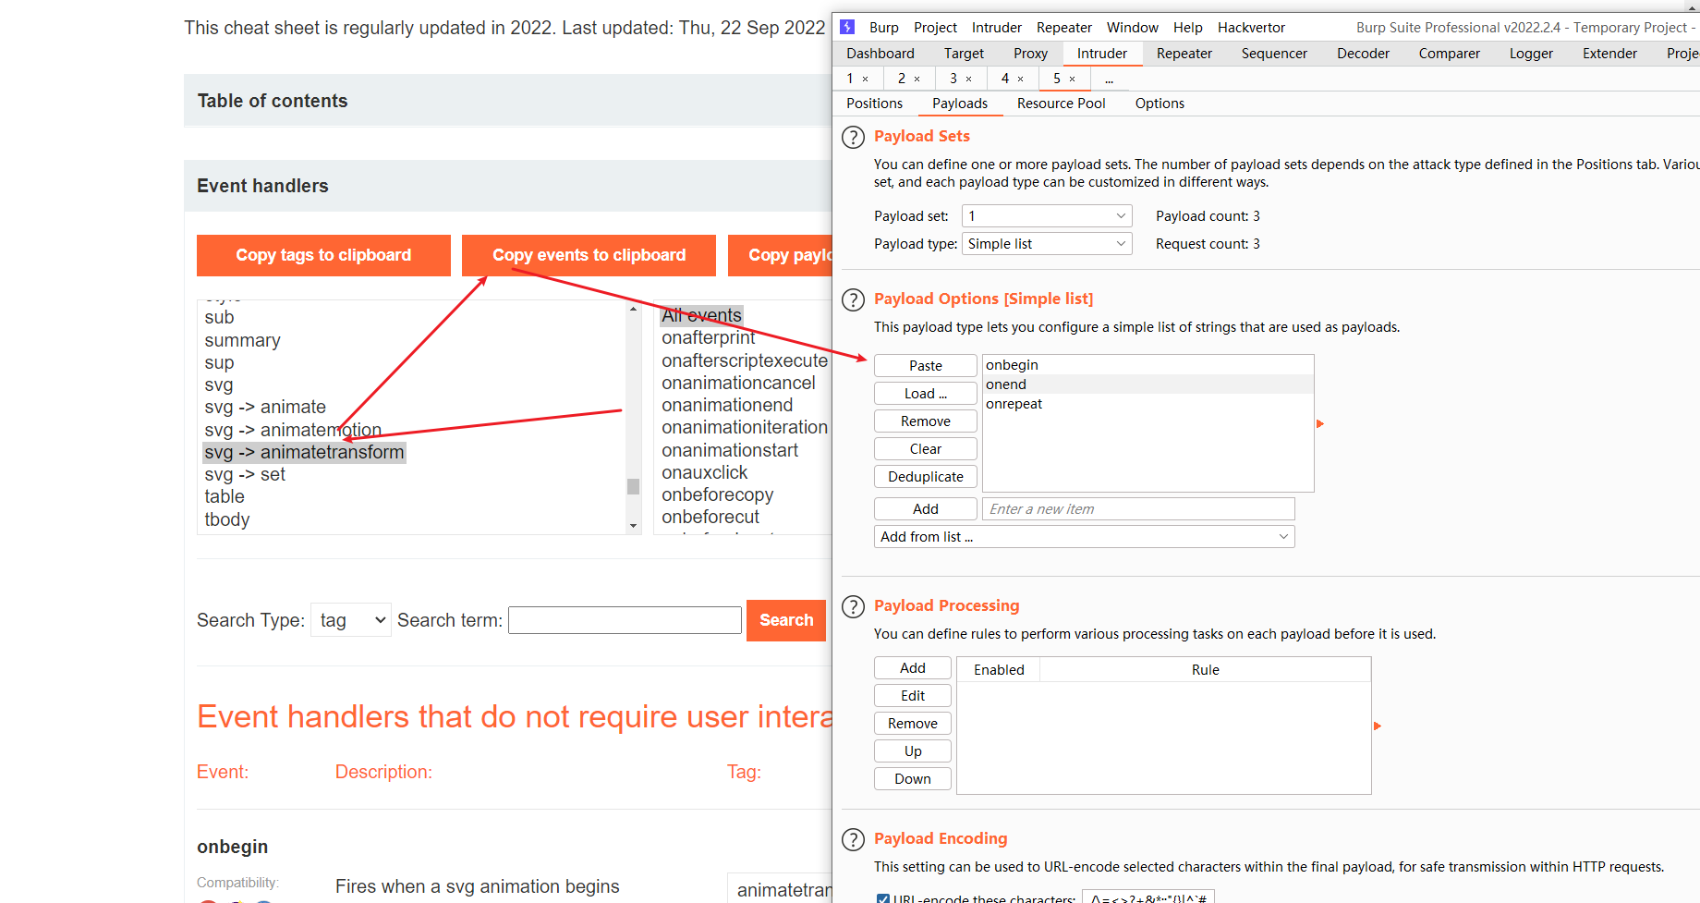Open the Resource Pool sub-tab
Image resolution: width=1700 pixels, height=903 pixels.
(x=1061, y=104)
